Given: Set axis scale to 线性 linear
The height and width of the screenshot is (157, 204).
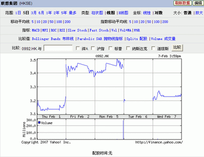Looking at the screenshot, I should click(147, 13).
